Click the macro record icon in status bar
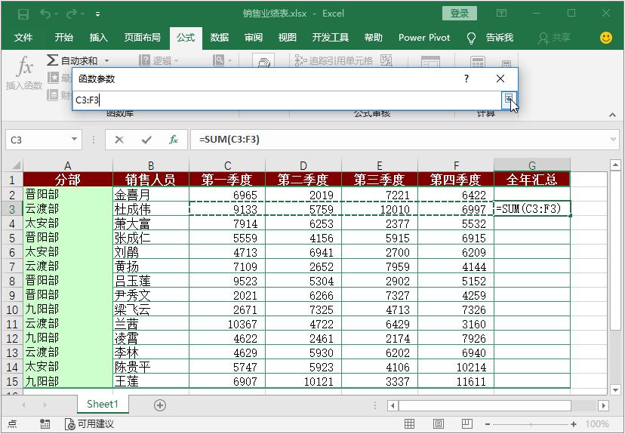 click(x=45, y=424)
